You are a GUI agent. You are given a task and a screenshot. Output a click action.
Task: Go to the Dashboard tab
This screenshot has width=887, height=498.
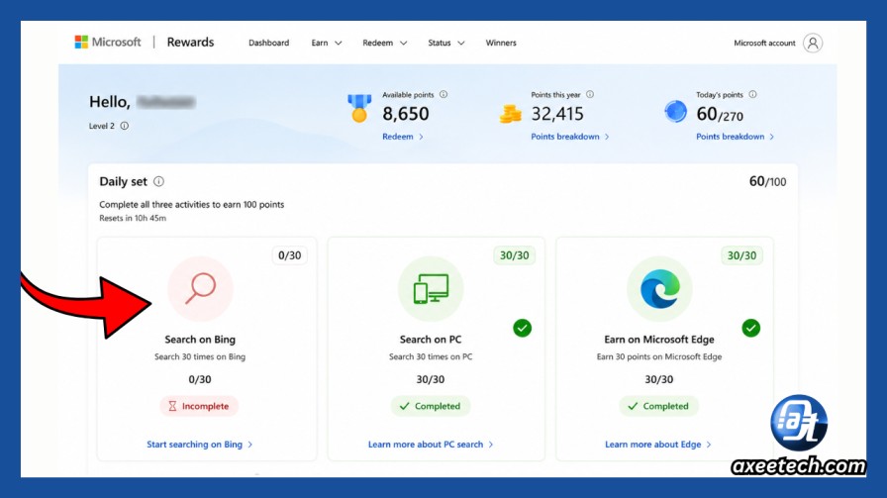268,43
